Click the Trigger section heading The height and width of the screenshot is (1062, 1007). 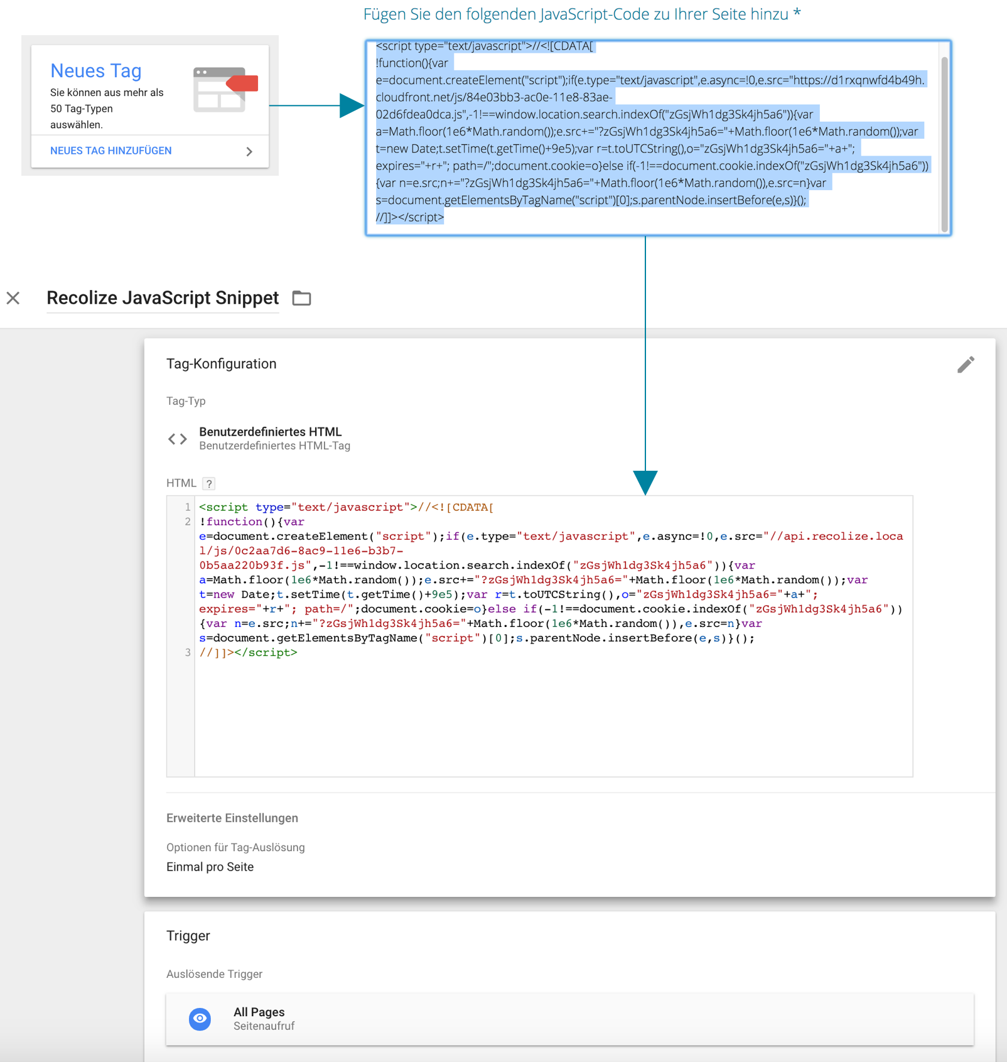pyautogui.click(x=188, y=936)
